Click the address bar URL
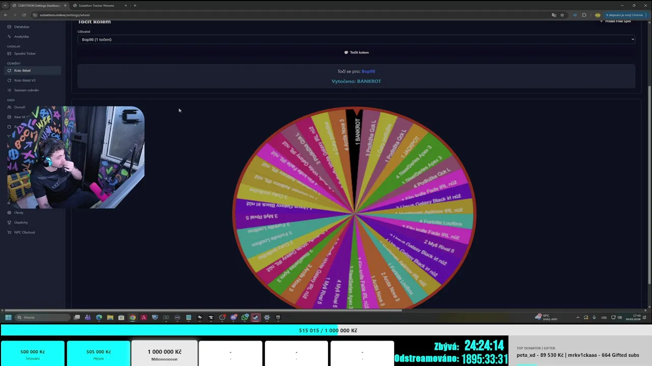 [64, 15]
